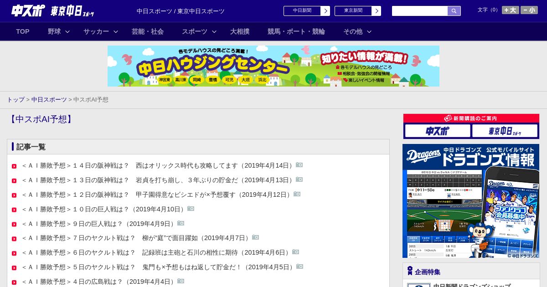Click red bullet icon for 7日のヤクルト戦

14,239
